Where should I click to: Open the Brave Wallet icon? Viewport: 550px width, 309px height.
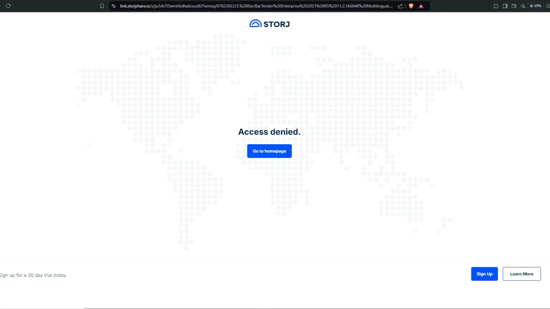(514, 6)
